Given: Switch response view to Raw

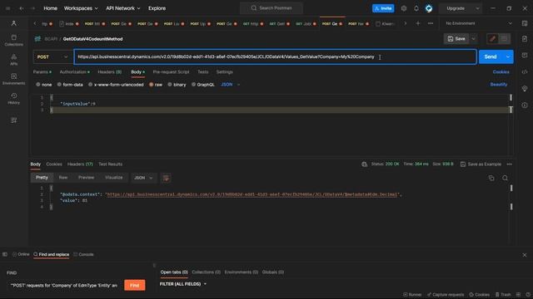Looking at the screenshot, I should tap(63, 178).
